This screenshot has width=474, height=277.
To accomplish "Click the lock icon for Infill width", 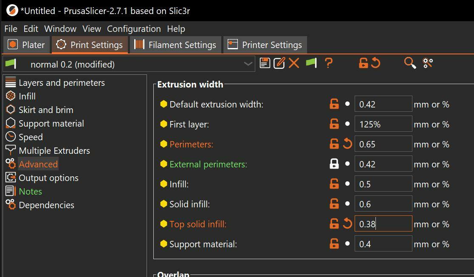I will click(334, 184).
